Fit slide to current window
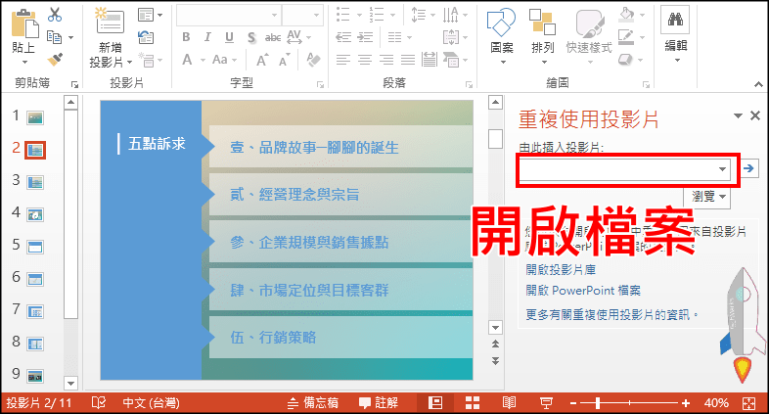The height and width of the screenshot is (414, 769). (748, 403)
